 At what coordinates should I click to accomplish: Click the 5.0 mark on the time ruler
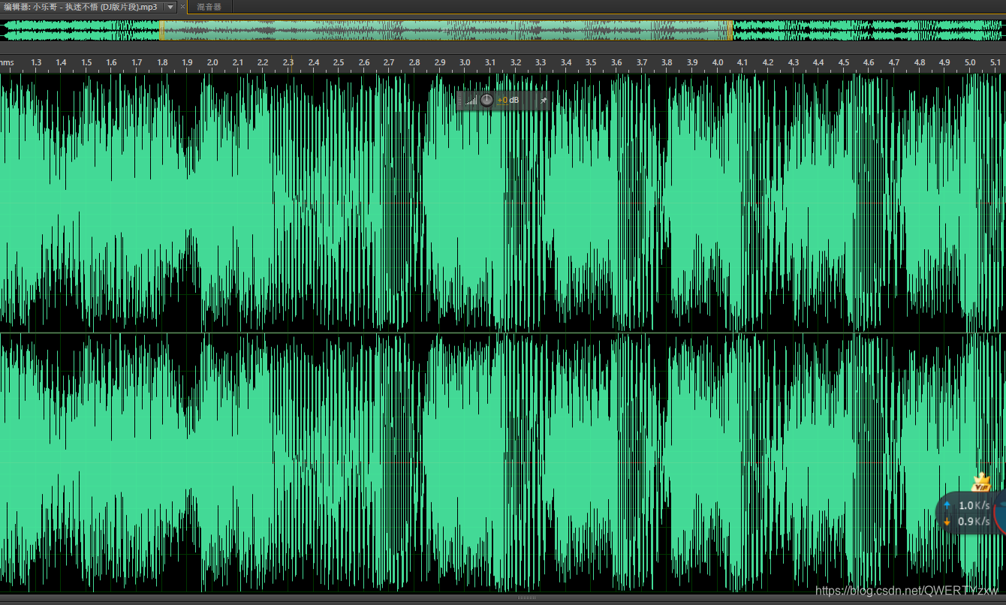[970, 62]
